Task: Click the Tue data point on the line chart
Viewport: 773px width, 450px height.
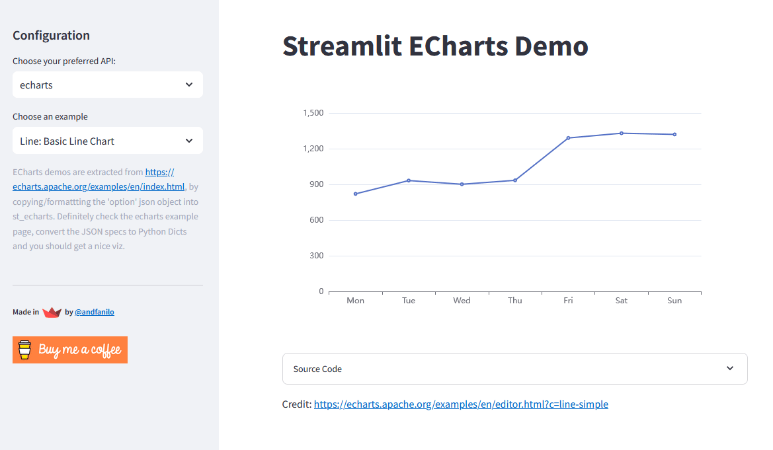Action: click(x=409, y=180)
